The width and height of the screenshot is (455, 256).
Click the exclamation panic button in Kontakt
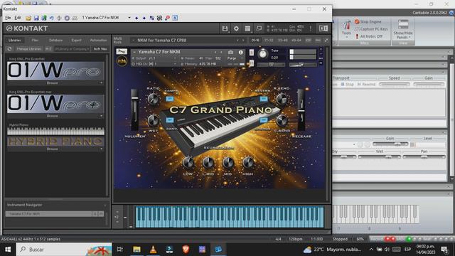coord(311,28)
